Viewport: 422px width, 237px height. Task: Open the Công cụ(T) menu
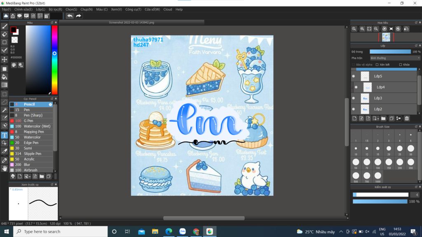[133, 9]
